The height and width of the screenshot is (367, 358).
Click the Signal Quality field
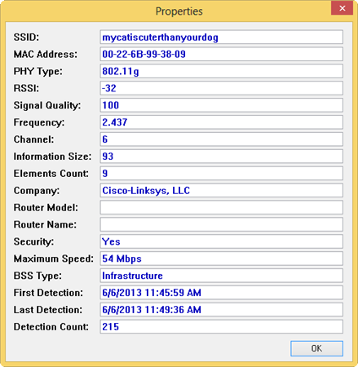pos(221,105)
